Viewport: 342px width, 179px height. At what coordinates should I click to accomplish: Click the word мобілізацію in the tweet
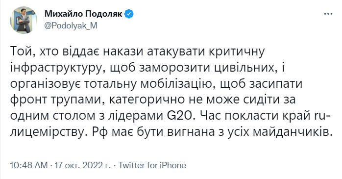[x=177, y=84]
